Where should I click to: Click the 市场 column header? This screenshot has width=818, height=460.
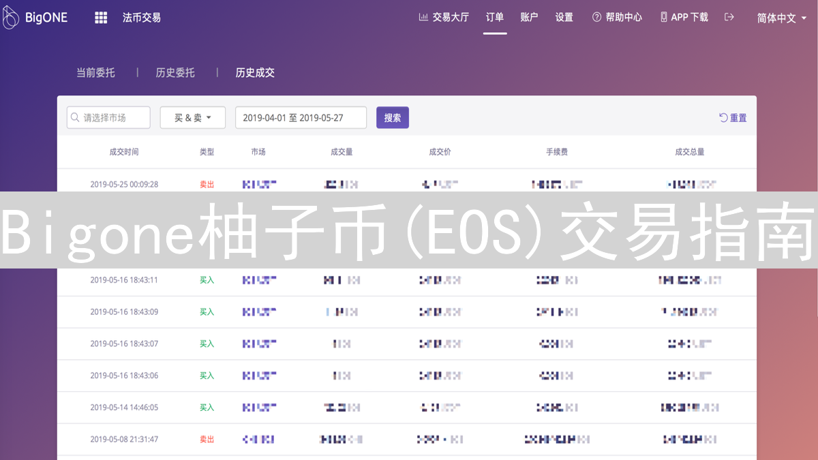(258, 152)
